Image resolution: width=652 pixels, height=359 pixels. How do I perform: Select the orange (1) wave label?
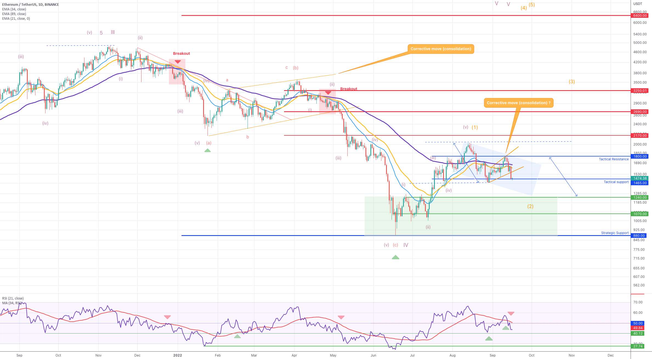[x=475, y=127]
